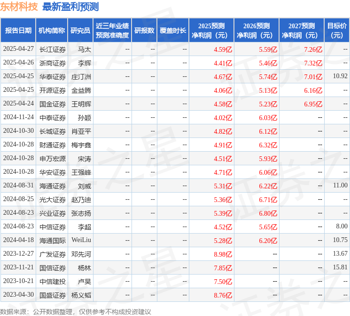This screenshot has height=316, width=350.
Task: Select analyst WeiLiu cell
Action: [x=81, y=240]
